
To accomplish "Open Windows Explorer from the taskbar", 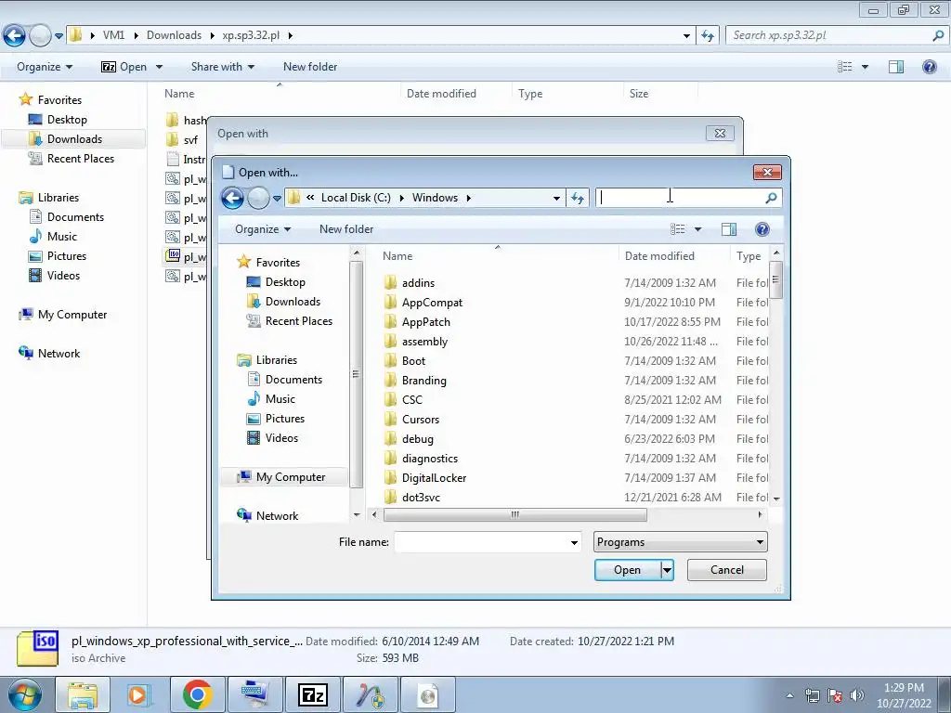I will tap(83, 694).
